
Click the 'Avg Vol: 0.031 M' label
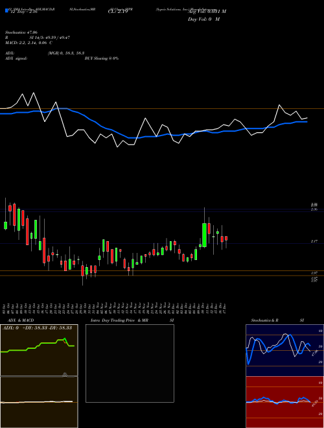pos(207,12)
